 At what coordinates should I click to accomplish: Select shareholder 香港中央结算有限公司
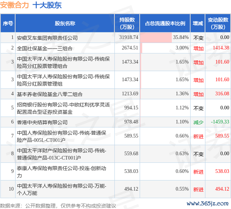click(42, 122)
